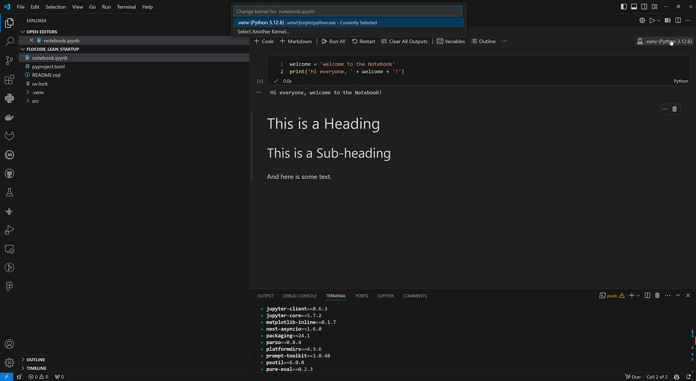Screen dimensions: 696x381
Task: Delete the markdown cell with trash icon
Action: (674, 109)
